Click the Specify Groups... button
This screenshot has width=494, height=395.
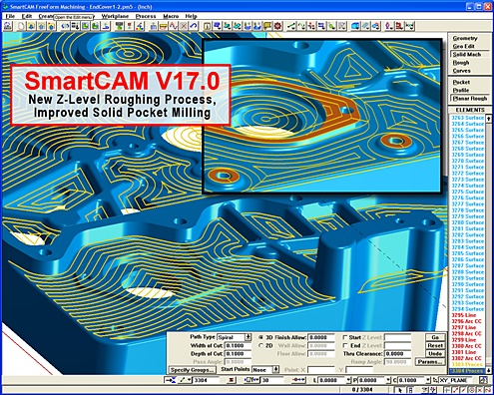[193, 370]
